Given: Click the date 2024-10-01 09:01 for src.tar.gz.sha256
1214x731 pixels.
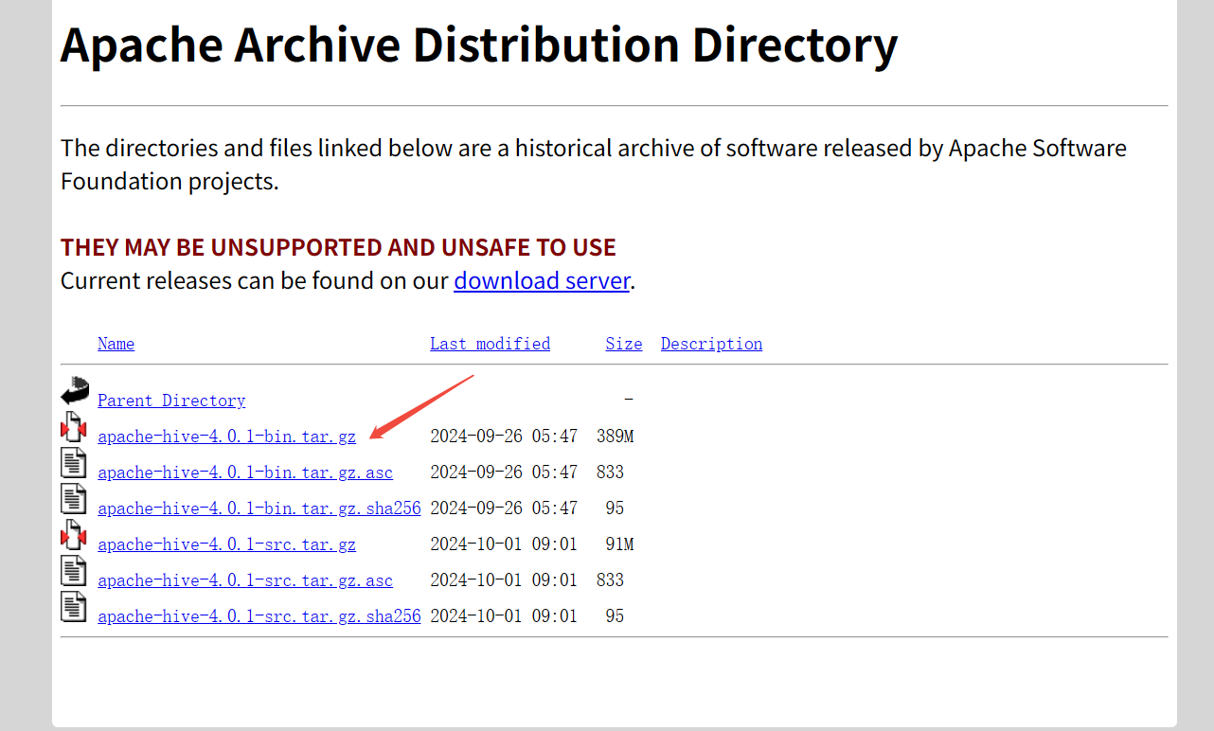Looking at the screenshot, I should click(x=504, y=616).
